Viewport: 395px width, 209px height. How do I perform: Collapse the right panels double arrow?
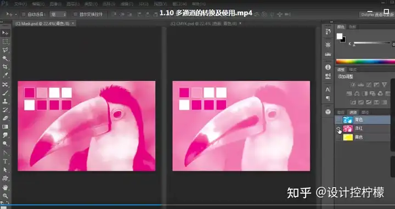pyautogui.click(x=331, y=22)
